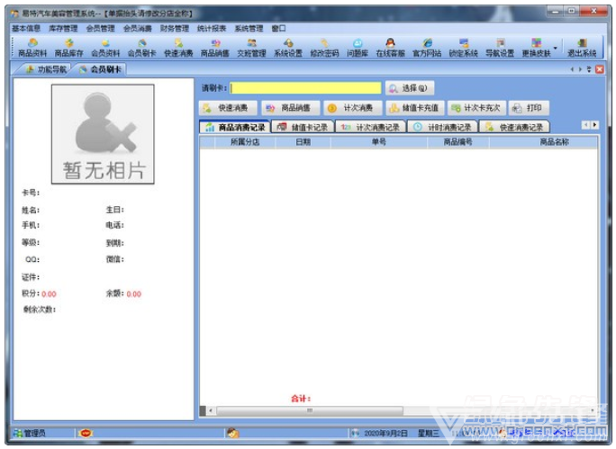Click the 管理员 status bar entry

(30, 434)
